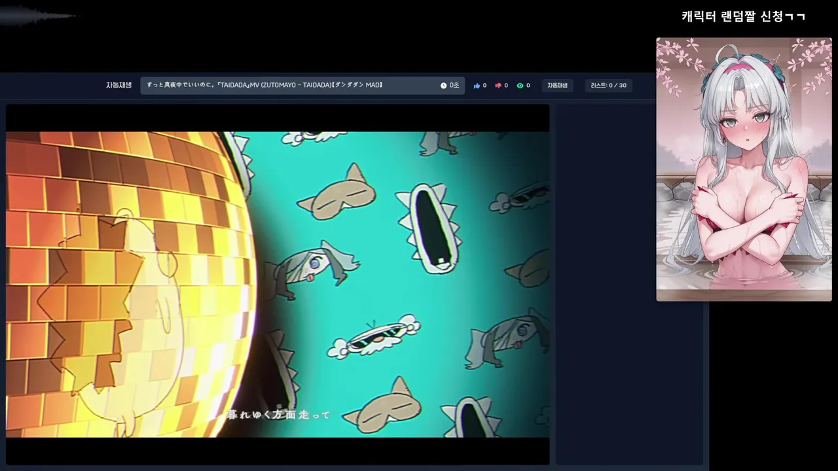Click the 캐릭터 랜덤짤 신청ㄱㄱ heading text
This screenshot has width=838, height=471.
[743, 16]
